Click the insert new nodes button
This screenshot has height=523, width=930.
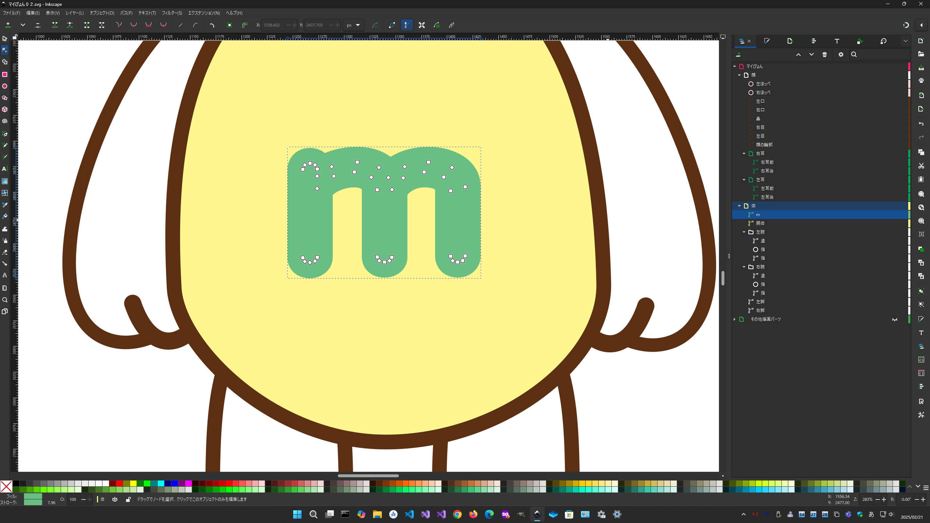click(x=8, y=25)
